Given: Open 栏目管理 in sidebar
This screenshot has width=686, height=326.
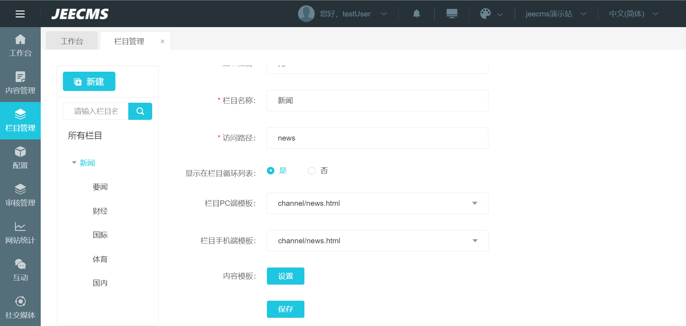Looking at the screenshot, I should coord(20,121).
